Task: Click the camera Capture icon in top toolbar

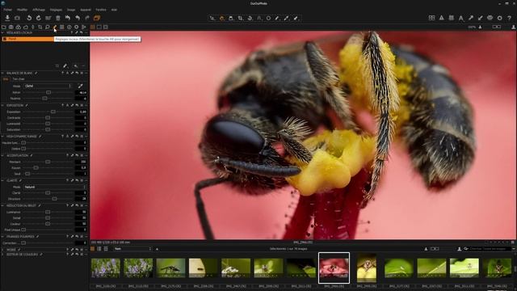Action: pos(18,18)
